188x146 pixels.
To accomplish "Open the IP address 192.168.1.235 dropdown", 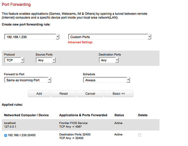I will point(32,37).
